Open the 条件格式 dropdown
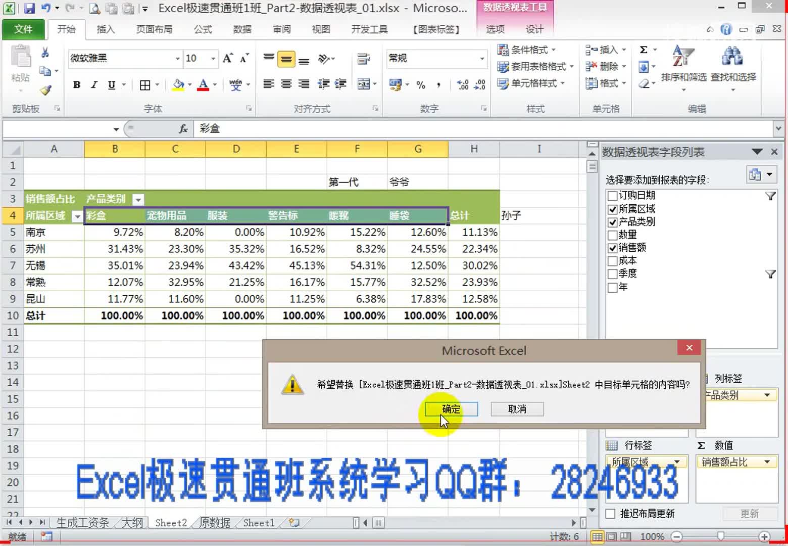The width and height of the screenshot is (788, 546). (527, 50)
